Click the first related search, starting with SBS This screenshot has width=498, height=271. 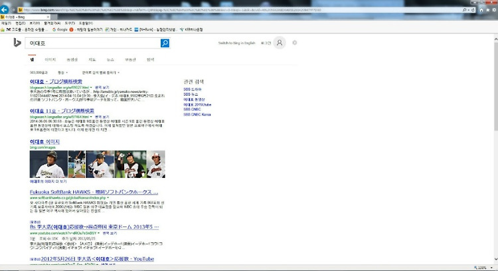coord(193,89)
